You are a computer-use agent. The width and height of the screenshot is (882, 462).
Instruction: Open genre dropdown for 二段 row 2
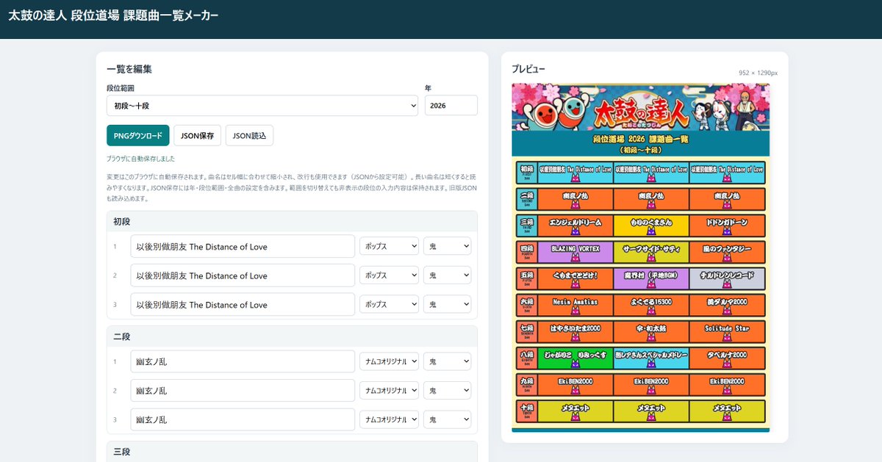pyautogui.click(x=389, y=391)
